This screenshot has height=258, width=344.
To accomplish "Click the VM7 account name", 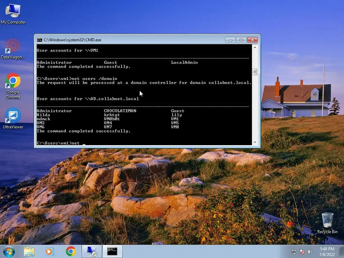I will click(x=108, y=127).
